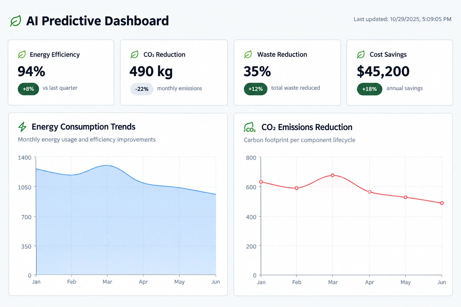Click 'Carbon footprint per component lifecycle' subtitle
Image resolution: width=461 pixels, height=307 pixels.
300,140
